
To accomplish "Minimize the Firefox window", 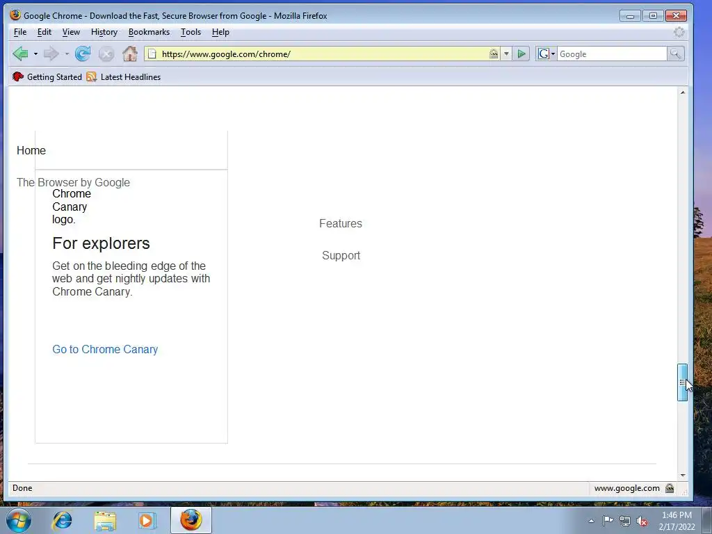I will point(630,16).
